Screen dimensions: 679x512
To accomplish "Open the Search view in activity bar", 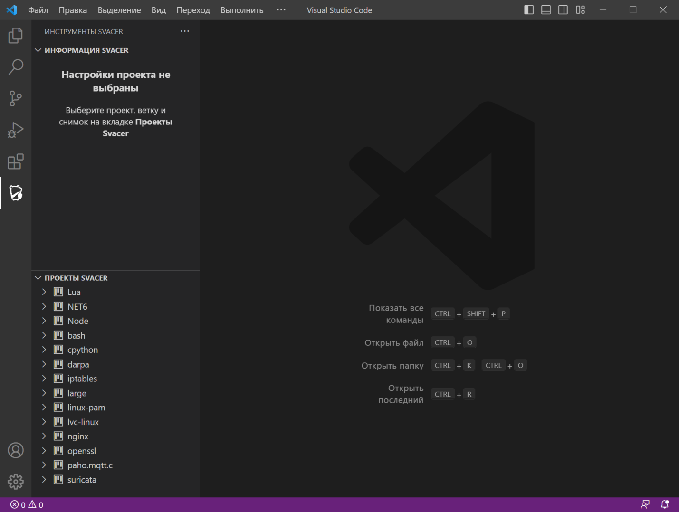I will (x=16, y=67).
